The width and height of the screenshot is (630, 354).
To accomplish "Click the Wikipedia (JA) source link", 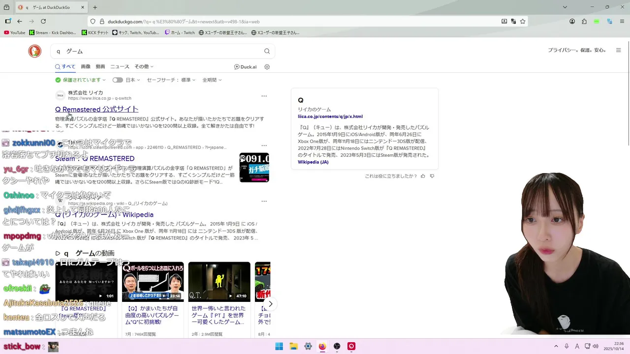I will pyautogui.click(x=313, y=162).
